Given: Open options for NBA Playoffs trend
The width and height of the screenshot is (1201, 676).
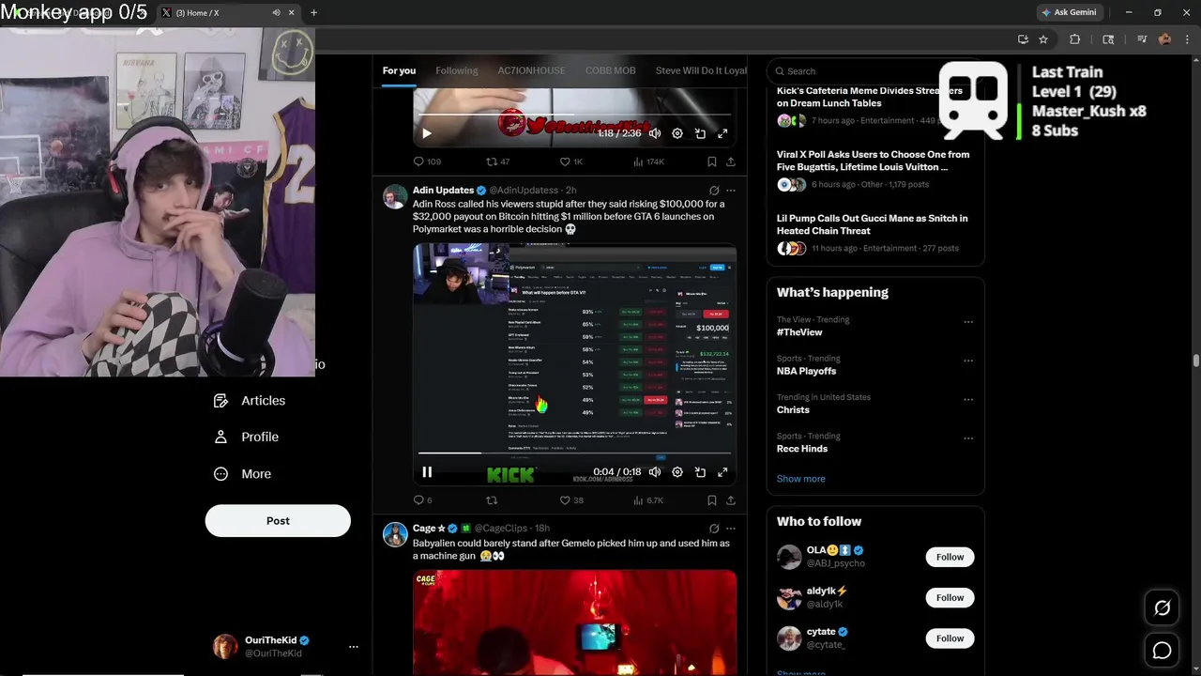Looking at the screenshot, I should click(x=968, y=361).
